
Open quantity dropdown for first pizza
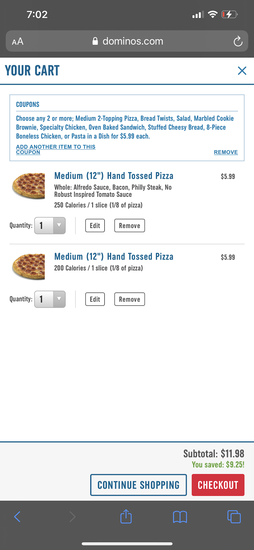pyautogui.click(x=50, y=225)
